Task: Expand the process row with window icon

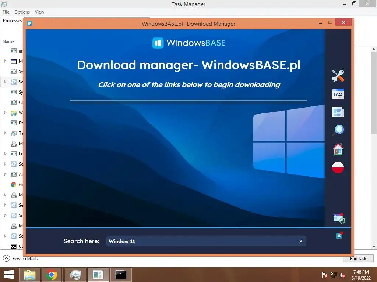Action: [x=5, y=61]
